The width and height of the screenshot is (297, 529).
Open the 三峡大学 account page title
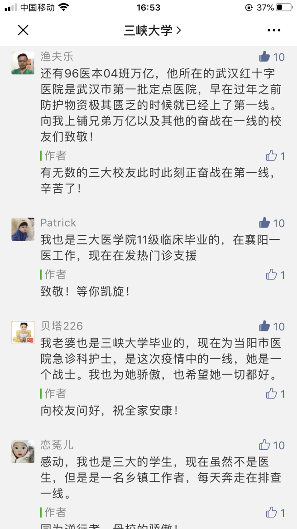(152, 30)
